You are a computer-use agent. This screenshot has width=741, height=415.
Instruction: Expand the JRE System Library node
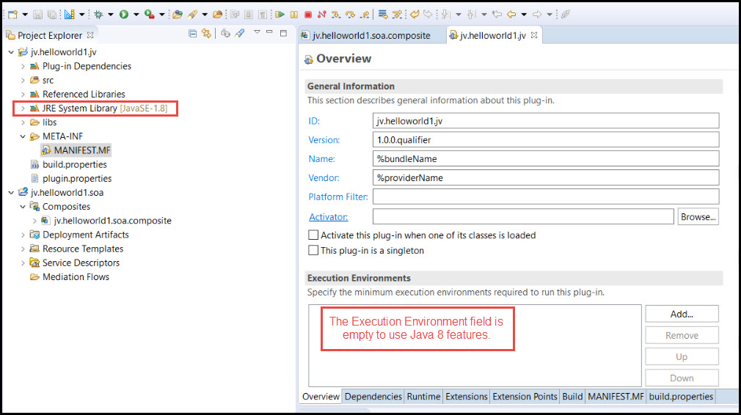tap(23, 109)
